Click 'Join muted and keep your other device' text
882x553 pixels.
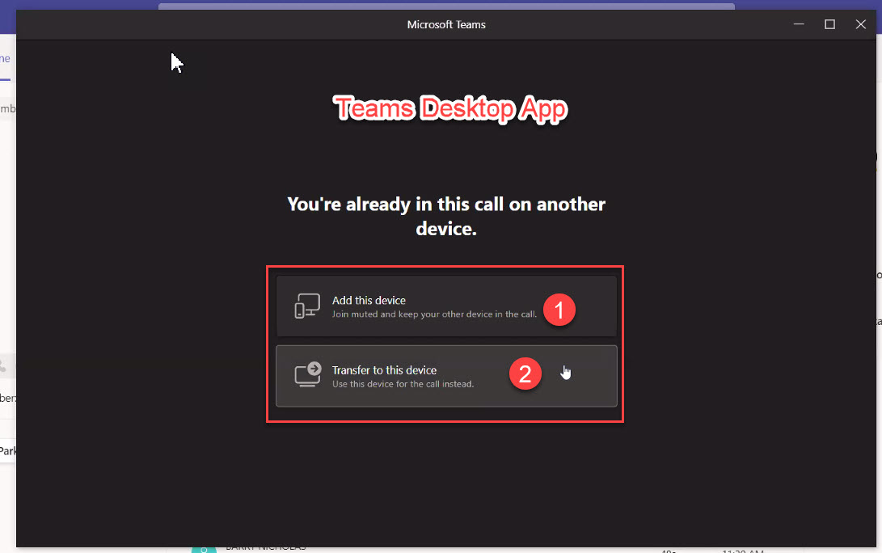pos(434,314)
